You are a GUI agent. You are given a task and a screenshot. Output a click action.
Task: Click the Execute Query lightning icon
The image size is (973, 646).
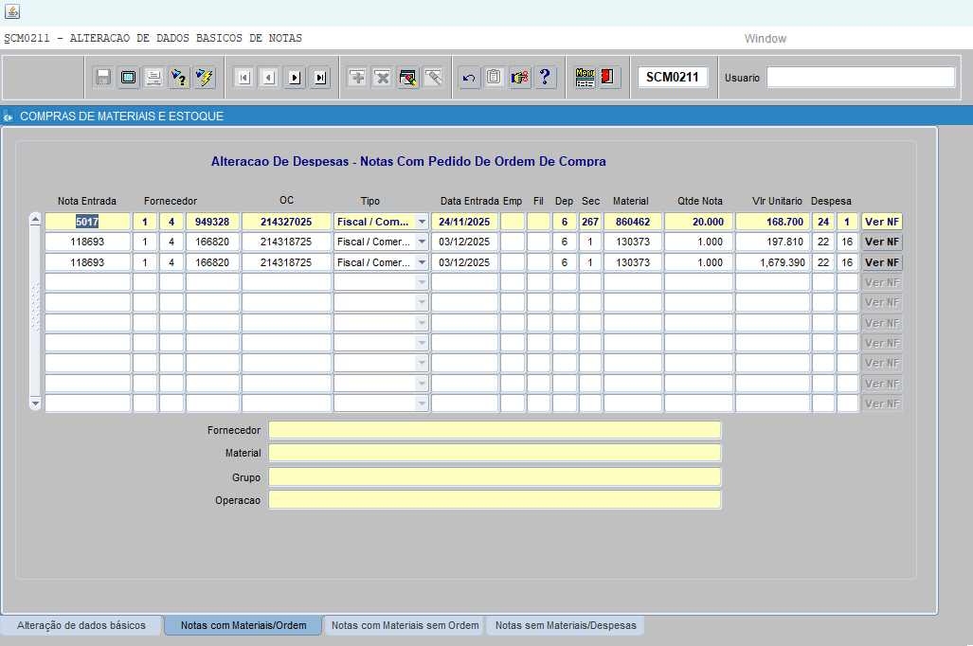tap(204, 78)
